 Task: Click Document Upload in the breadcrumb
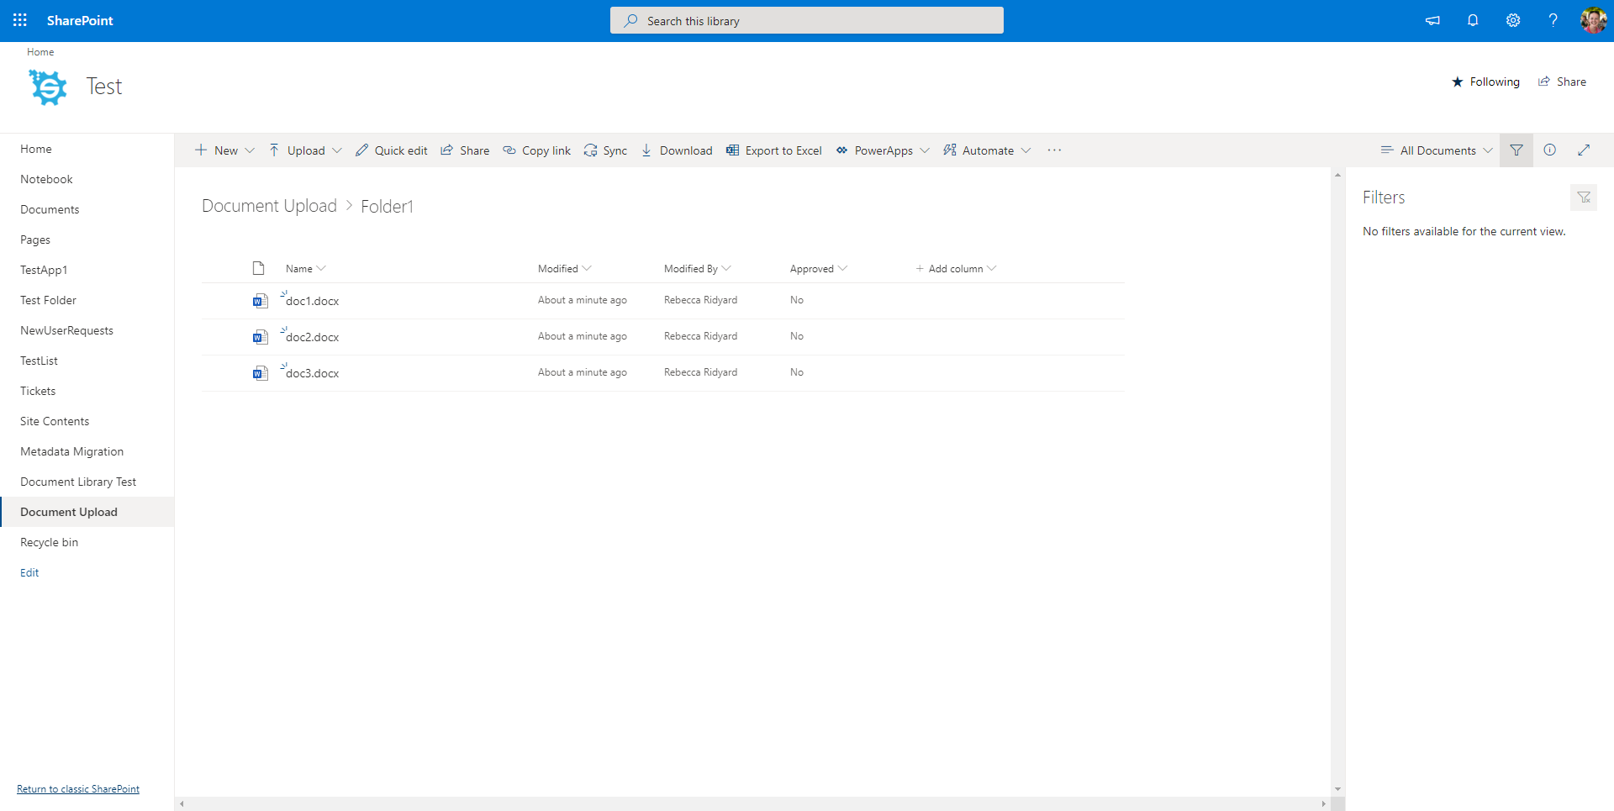(269, 206)
